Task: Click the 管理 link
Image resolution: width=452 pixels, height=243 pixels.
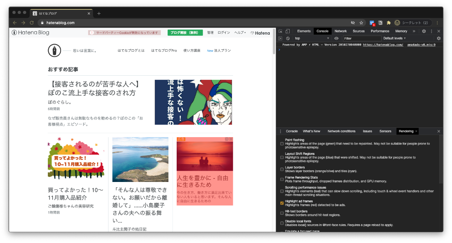Action: 210,33
